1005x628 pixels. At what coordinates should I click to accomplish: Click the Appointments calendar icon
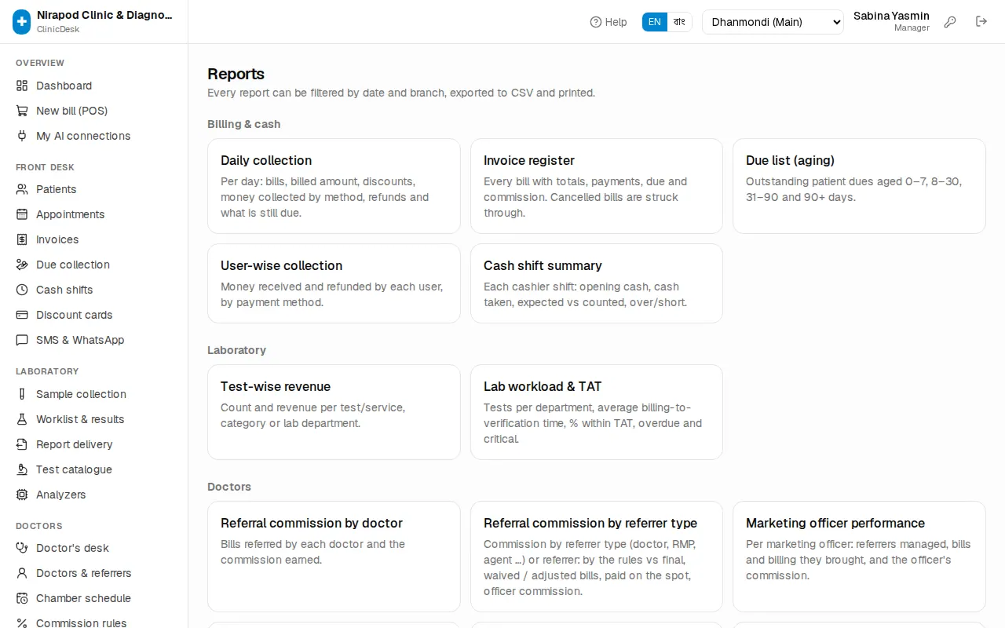point(22,214)
